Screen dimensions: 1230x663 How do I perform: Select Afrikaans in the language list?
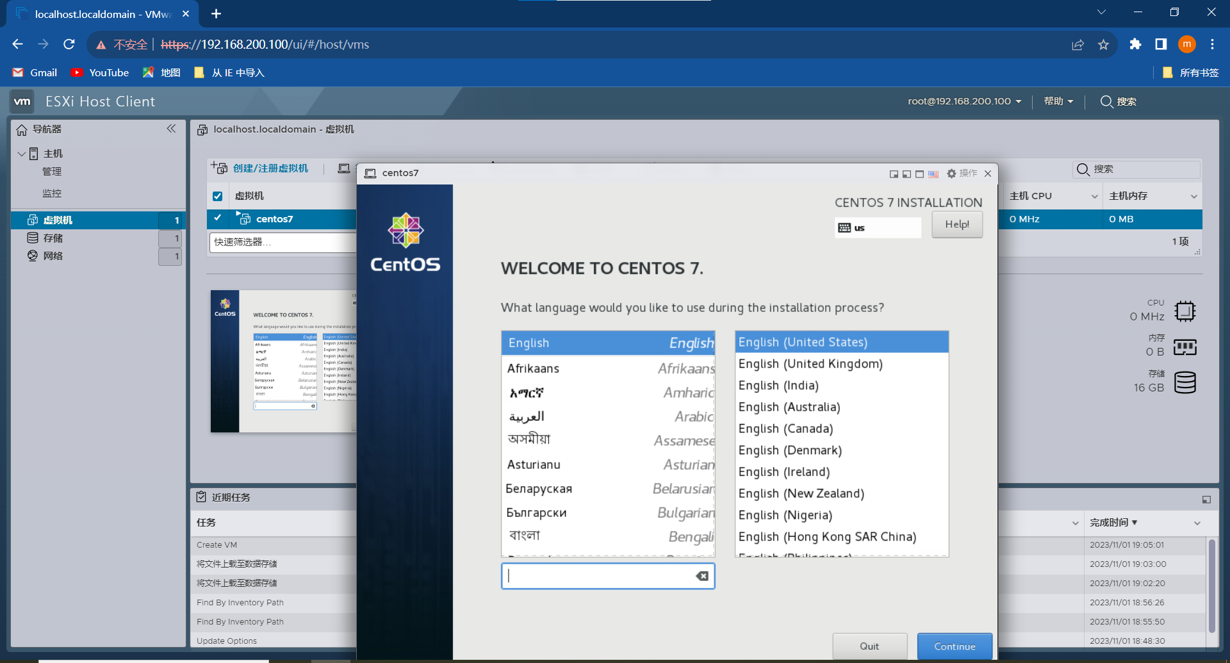pyautogui.click(x=609, y=368)
